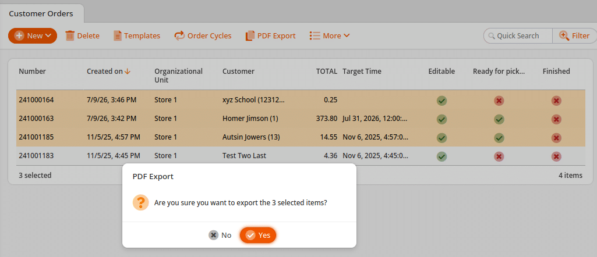Click the question mark icon in the dialog
Viewport: 597px width, 257px height.
140,202
